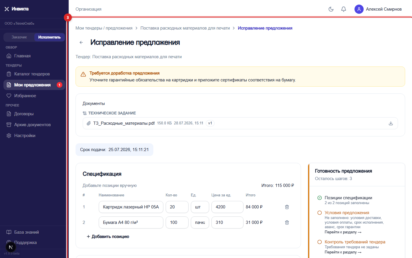
Task: Open Каталог тендеров menu item
Action: [34, 74]
